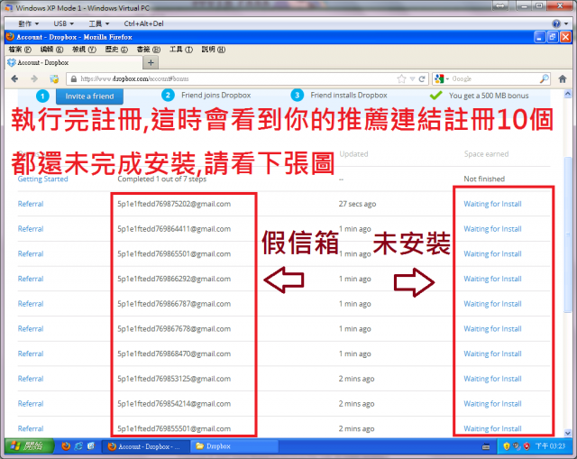This screenshot has height=459, width=577.
Task: Open the help dropdown arrow in Virtual PC
Action: [x=566, y=24]
